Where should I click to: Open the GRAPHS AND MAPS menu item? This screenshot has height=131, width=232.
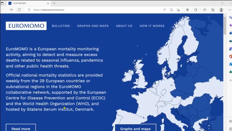point(93,26)
